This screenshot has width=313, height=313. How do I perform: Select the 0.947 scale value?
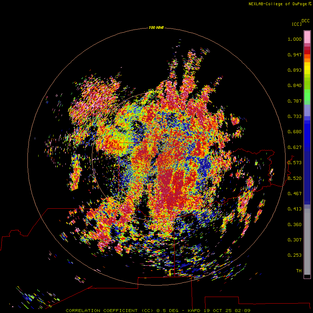[x=295, y=55]
